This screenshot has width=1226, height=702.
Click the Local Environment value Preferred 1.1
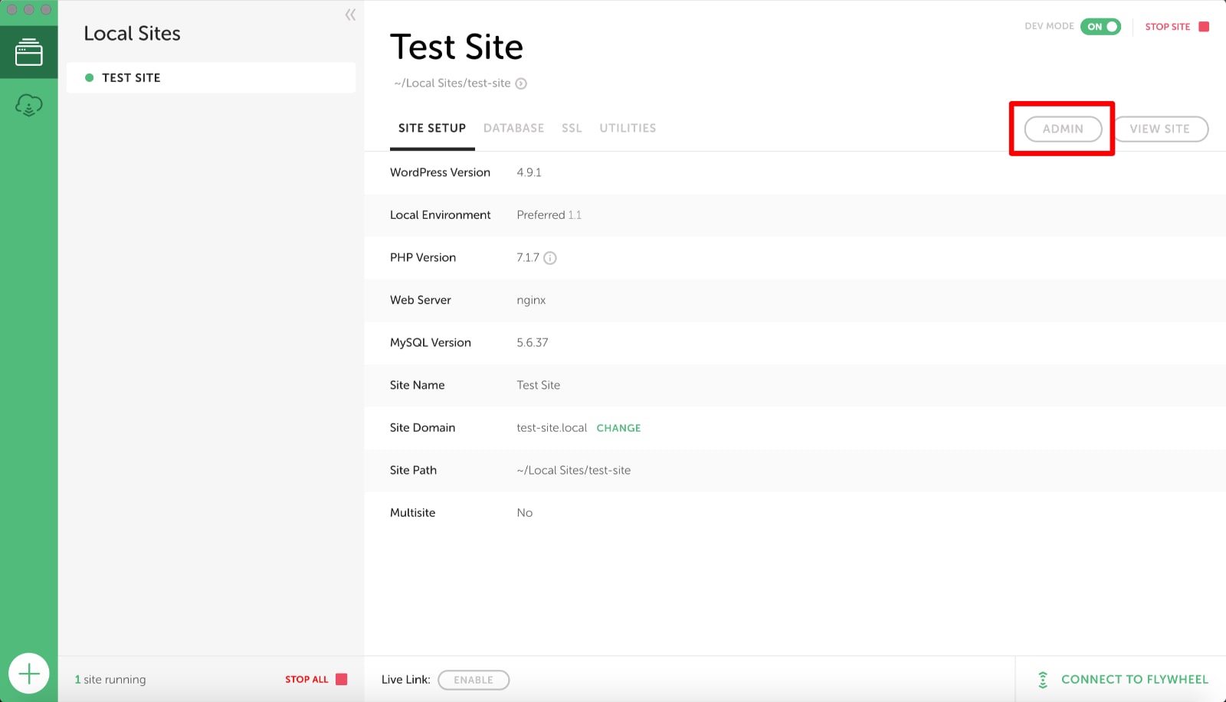(x=549, y=215)
